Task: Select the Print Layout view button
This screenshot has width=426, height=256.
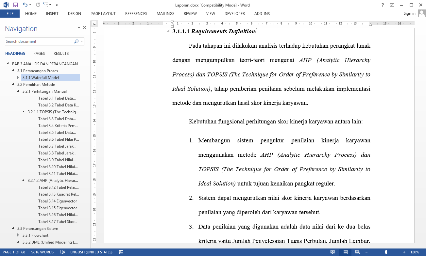Action: click(x=345, y=252)
